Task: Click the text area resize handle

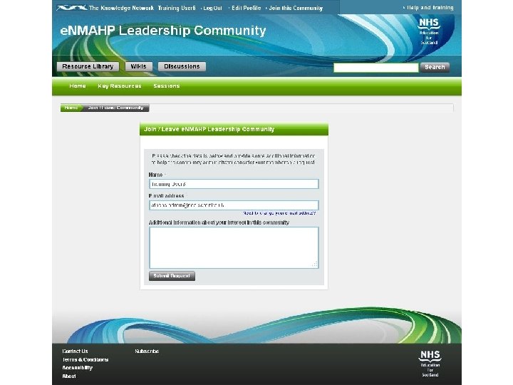Action: pyautogui.click(x=315, y=265)
